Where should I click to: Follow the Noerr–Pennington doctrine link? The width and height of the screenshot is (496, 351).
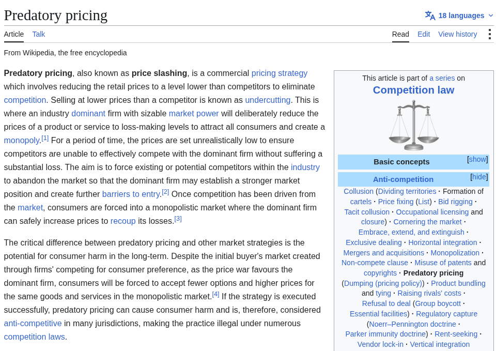(x=412, y=324)
